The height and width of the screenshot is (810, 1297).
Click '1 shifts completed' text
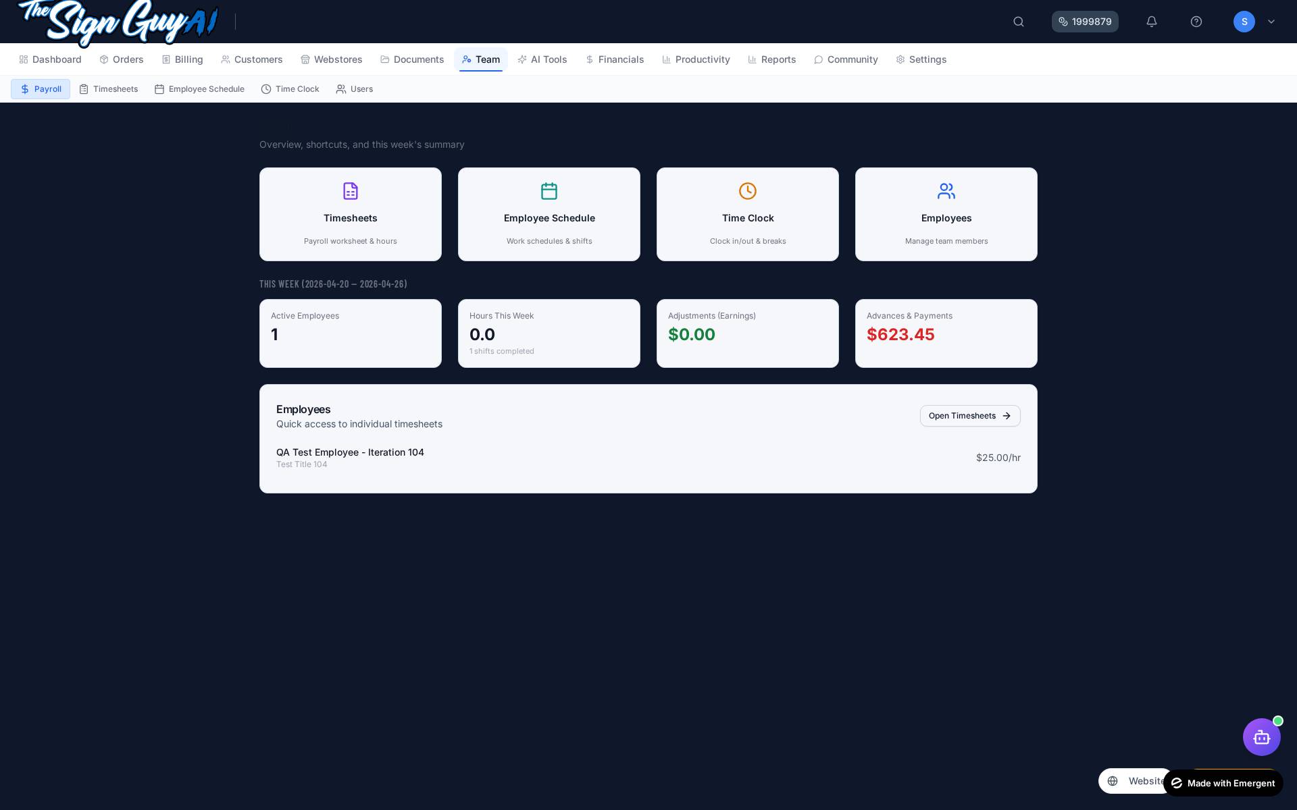click(x=502, y=351)
